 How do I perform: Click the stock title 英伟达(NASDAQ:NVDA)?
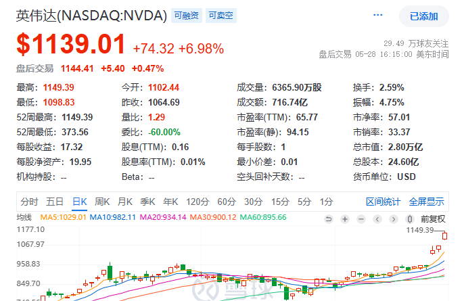coord(91,16)
